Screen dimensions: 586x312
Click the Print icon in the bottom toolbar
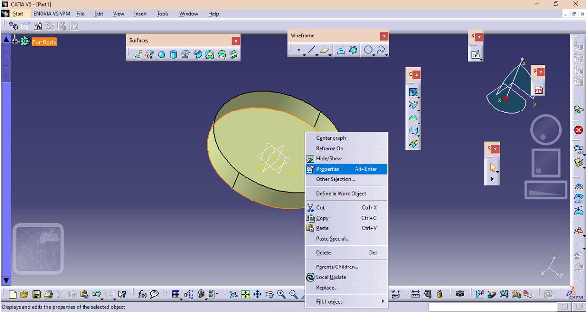coord(48,294)
